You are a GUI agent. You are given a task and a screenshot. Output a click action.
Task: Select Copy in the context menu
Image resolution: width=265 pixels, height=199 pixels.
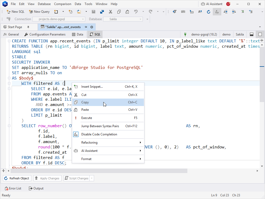pyautogui.click(x=108, y=102)
